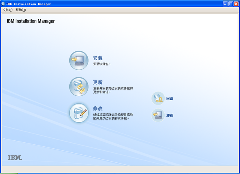240x174 pixels.
Task: Click the update description beginning 发现并安装
Action: coord(113,90)
